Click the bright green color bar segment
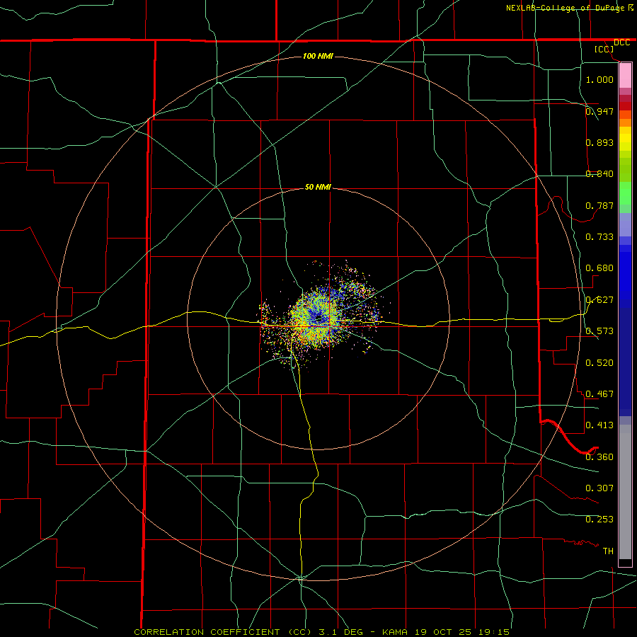Image resolution: width=637 pixels, height=637 pixels. coord(625,193)
